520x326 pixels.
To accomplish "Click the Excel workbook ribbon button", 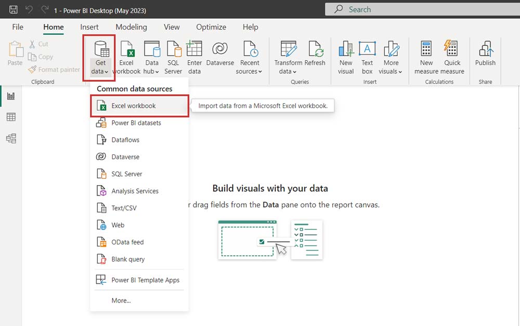I will coord(126,58).
